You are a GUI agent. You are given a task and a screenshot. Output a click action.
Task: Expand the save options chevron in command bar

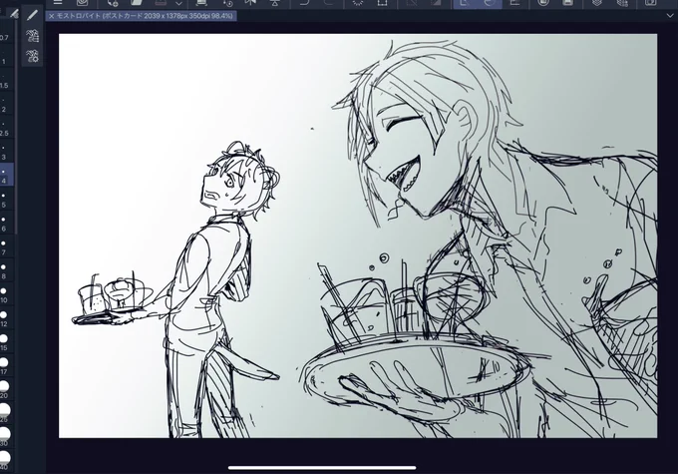[x=178, y=3]
